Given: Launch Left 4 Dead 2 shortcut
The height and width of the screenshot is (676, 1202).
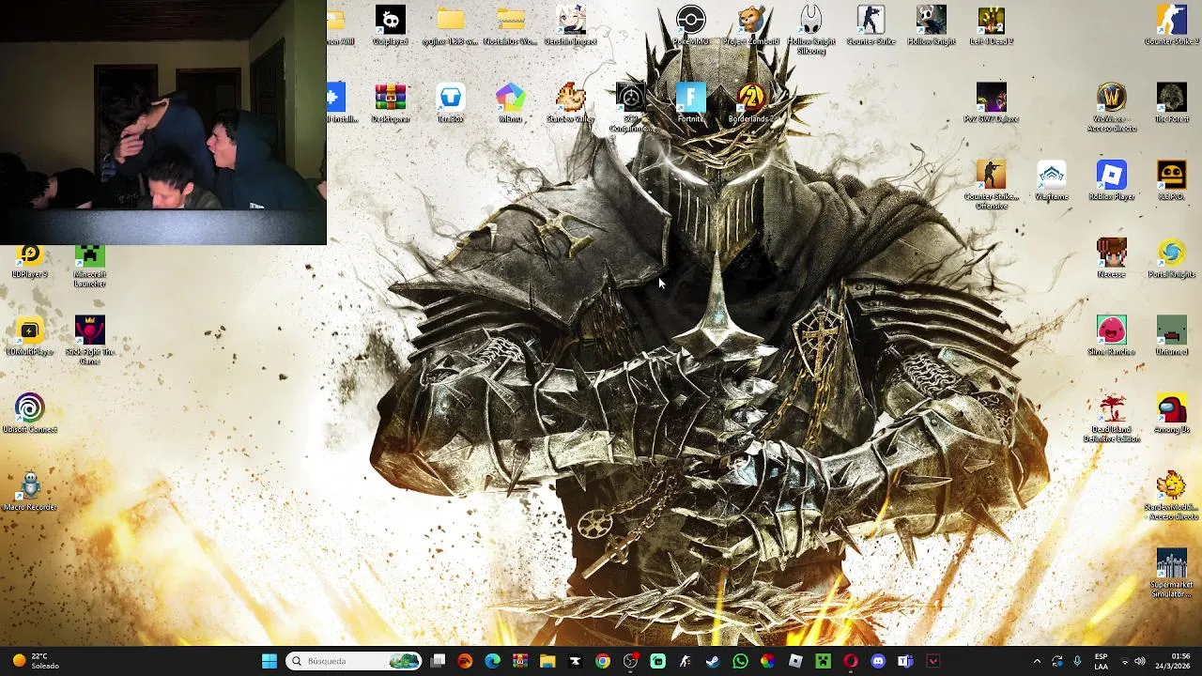Looking at the screenshot, I should pos(991,25).
